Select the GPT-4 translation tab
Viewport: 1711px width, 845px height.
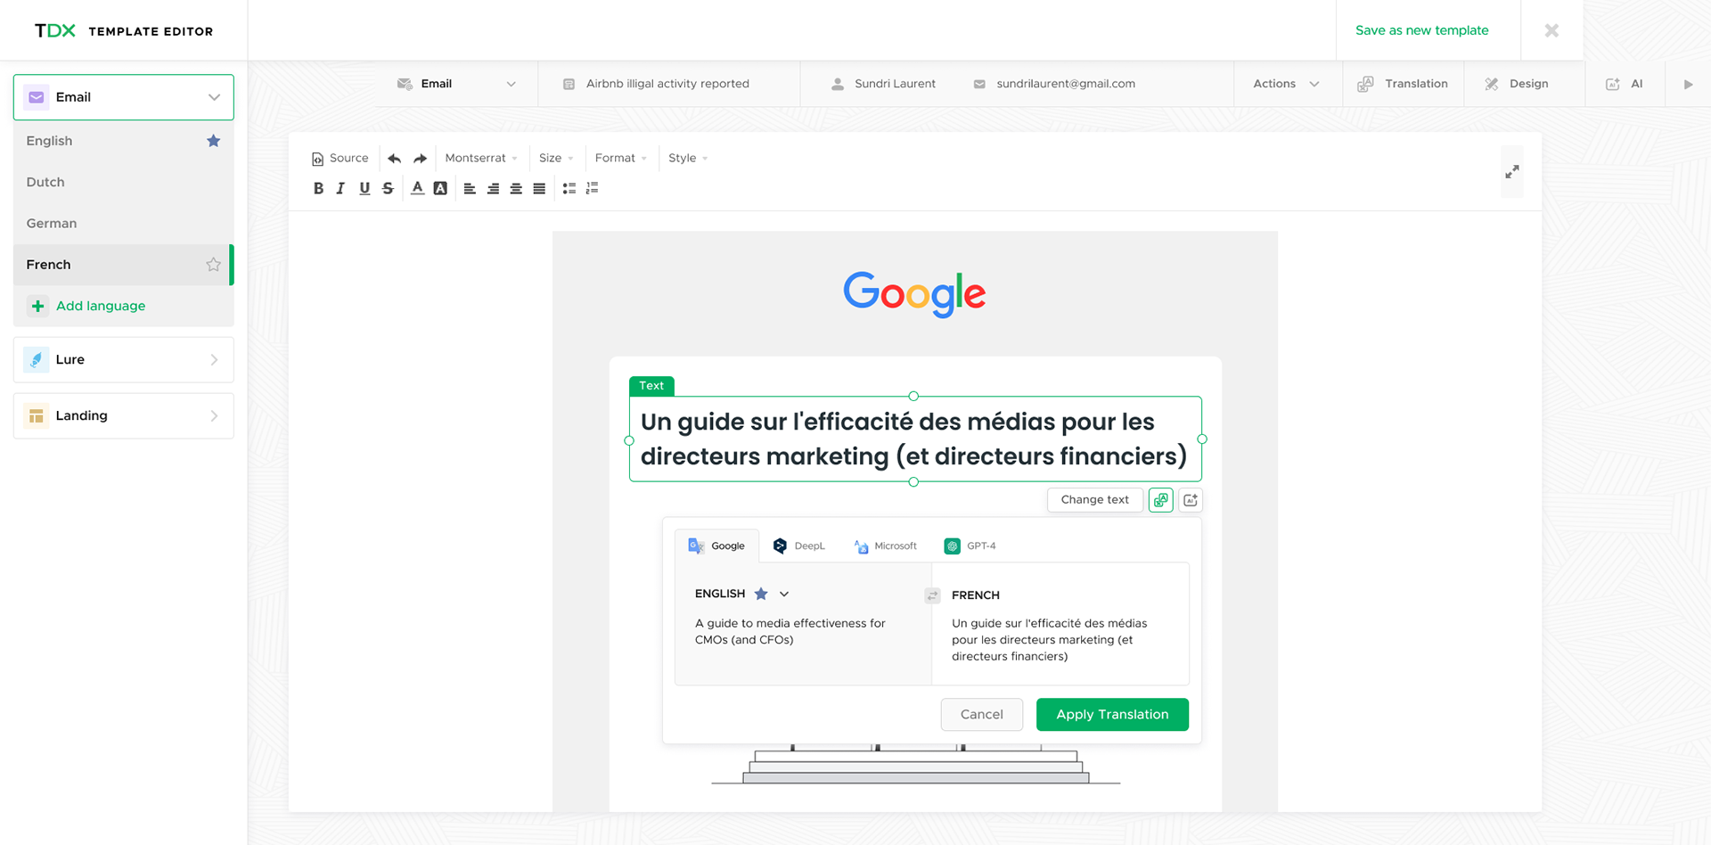[970, 546]
